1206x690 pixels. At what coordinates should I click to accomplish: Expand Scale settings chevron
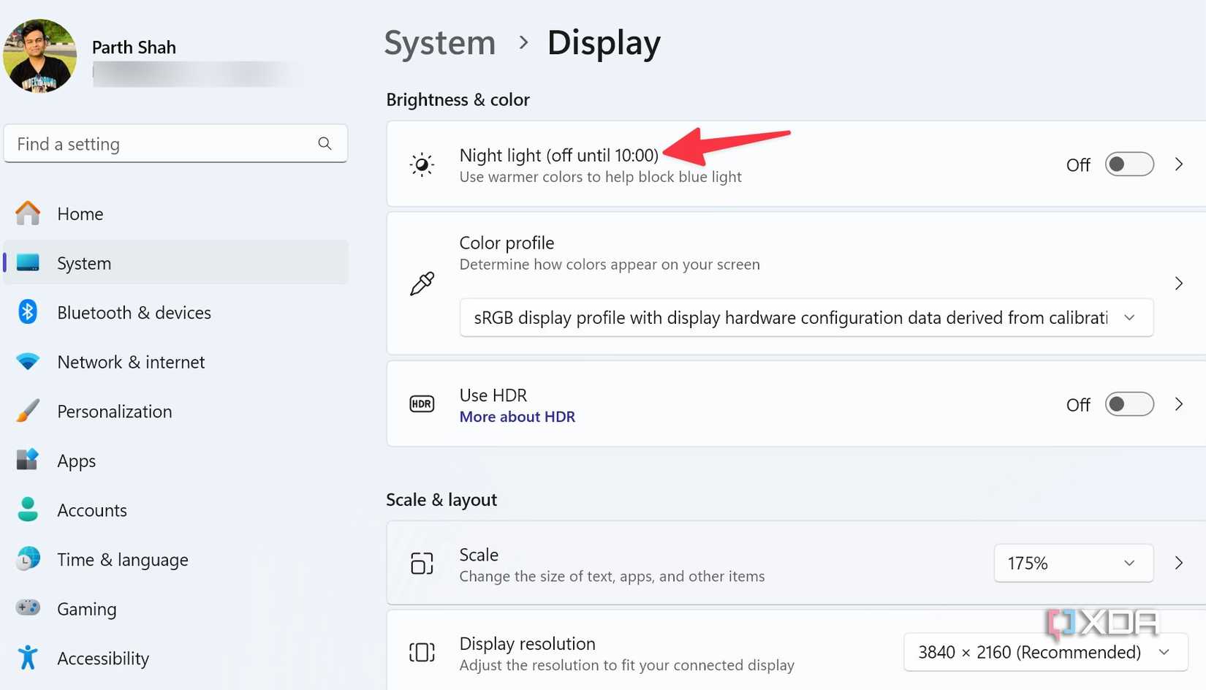pos(1179,563)
